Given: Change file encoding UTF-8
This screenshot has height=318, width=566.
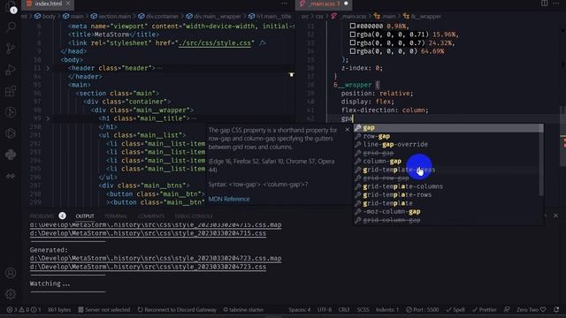Looking at the screenshot, I should click(325, 310).
